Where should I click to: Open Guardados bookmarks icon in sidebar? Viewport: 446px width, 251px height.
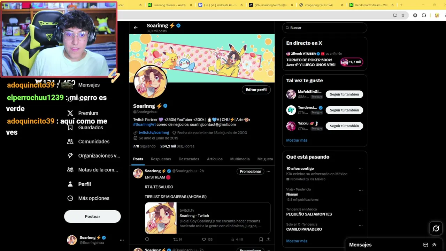70,127
